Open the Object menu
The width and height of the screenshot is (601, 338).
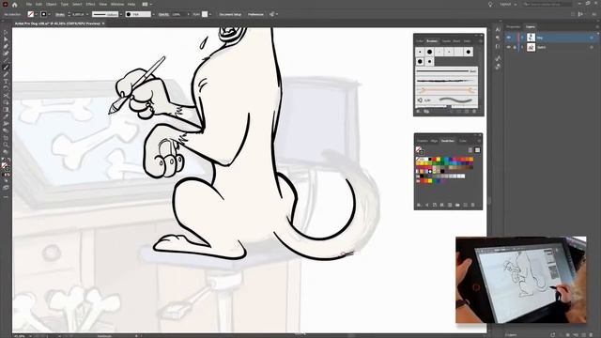coord(51,4)
